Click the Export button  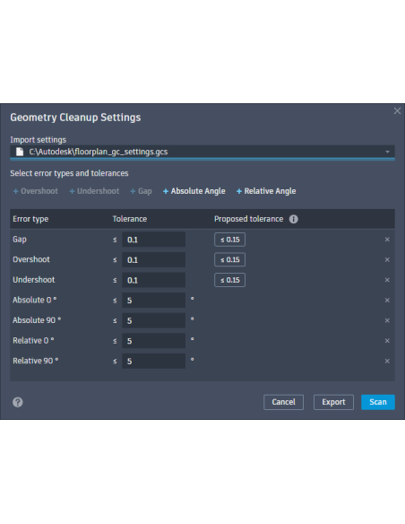click(333, 402)
